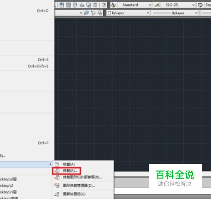Choose the menu entry with Ctrl+S shortcut
211x199 pixels.
pos(26,60)
